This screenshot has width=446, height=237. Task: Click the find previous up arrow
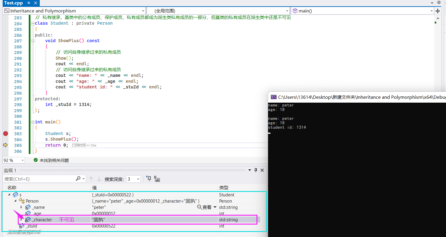tap(91, 179)
